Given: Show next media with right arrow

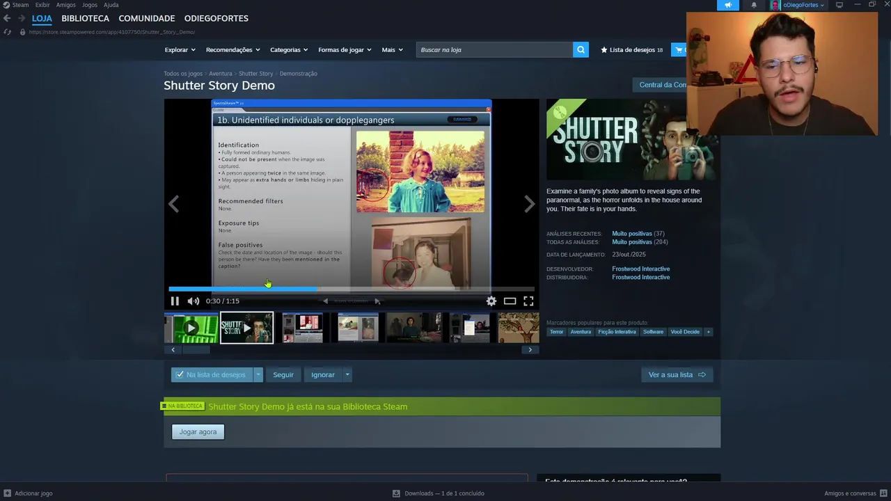Looking at the screenshot, I should pyautogui.click(x=529, y=204).
